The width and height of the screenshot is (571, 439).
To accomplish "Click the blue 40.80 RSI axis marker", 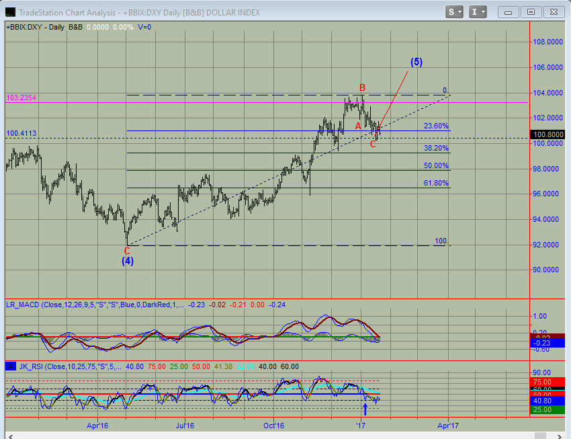I will coord(547,401).
